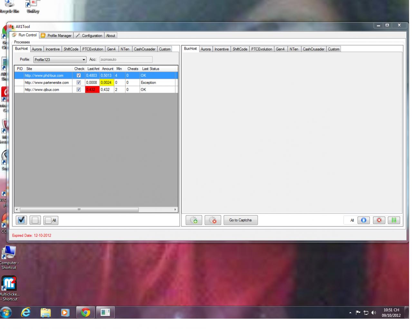Click the Go to Captcha button

click(x=240, y=220)
